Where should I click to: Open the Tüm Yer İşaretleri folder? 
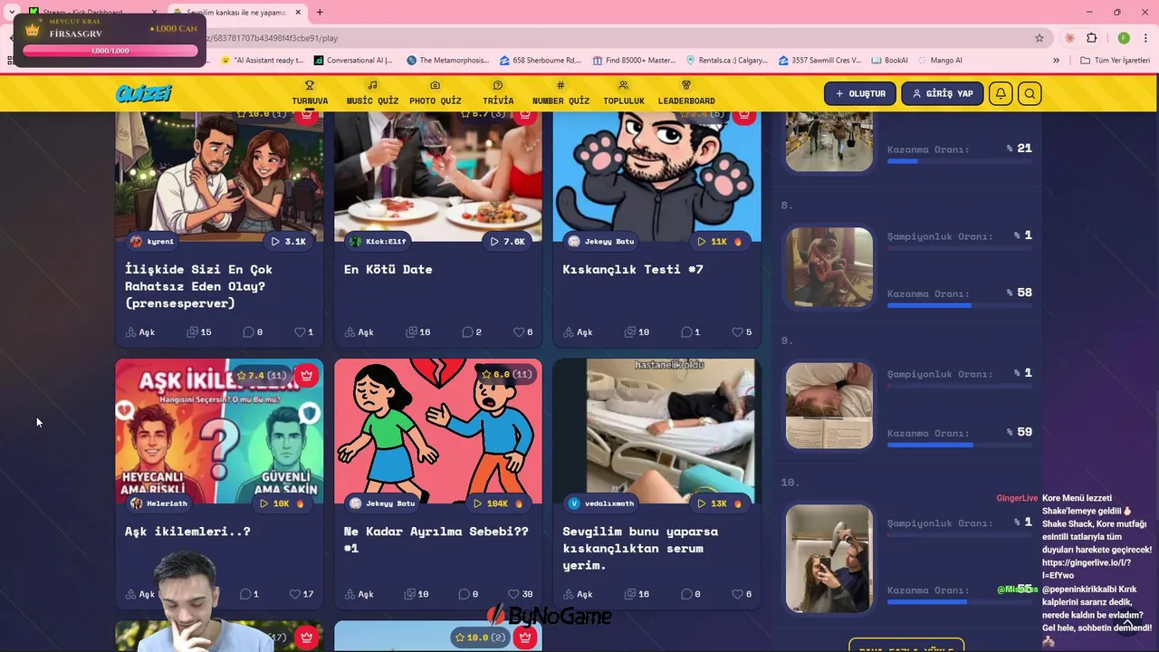(1116, 60)
